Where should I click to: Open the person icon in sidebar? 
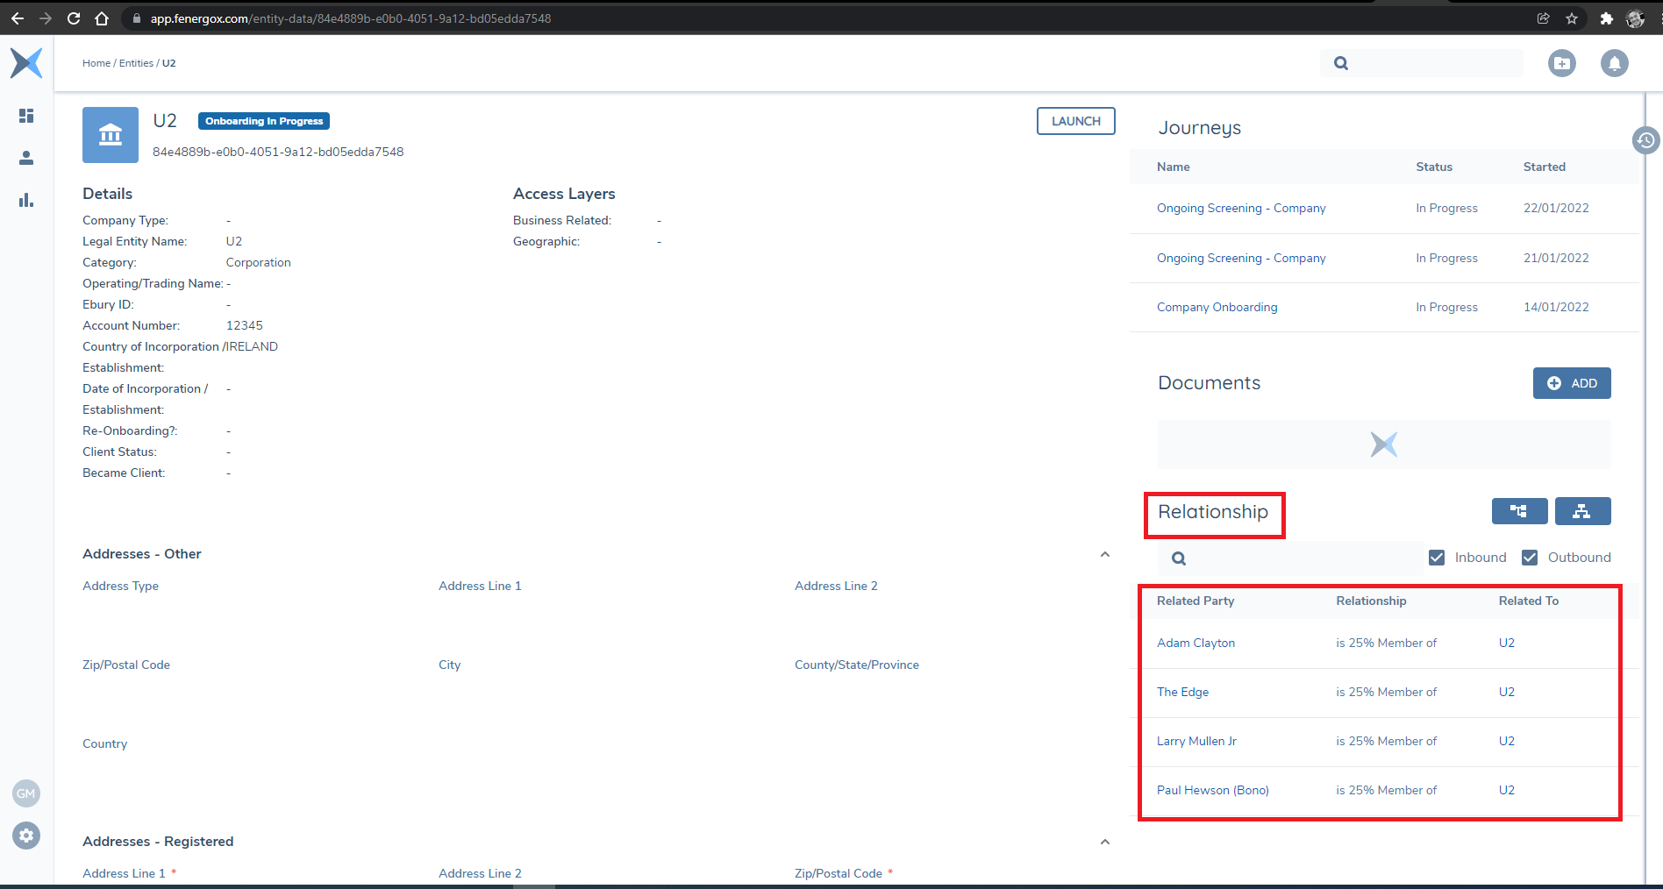point(26,158)
